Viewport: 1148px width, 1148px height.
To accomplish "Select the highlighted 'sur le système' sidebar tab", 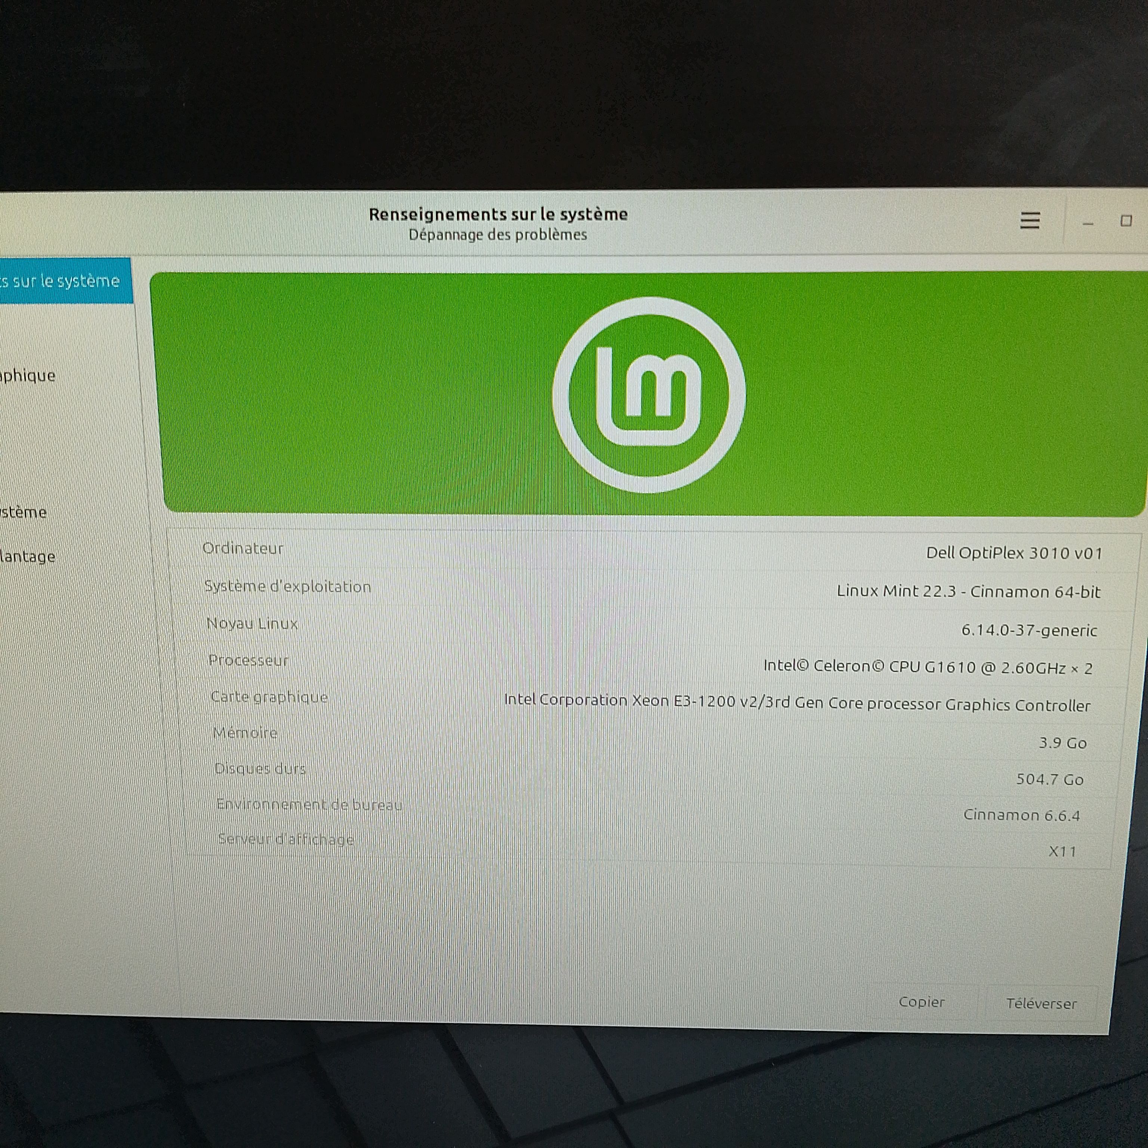I will [66, 281].
